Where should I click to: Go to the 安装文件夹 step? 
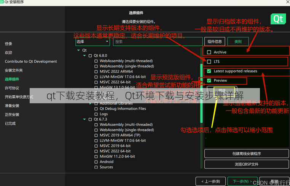click(x=14, y=70)
